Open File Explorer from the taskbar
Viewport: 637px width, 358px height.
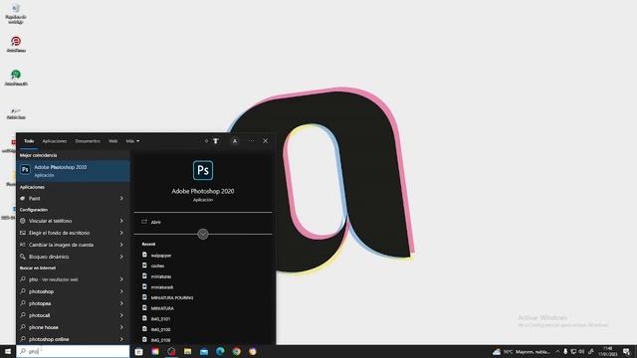[x=188, y=351]
